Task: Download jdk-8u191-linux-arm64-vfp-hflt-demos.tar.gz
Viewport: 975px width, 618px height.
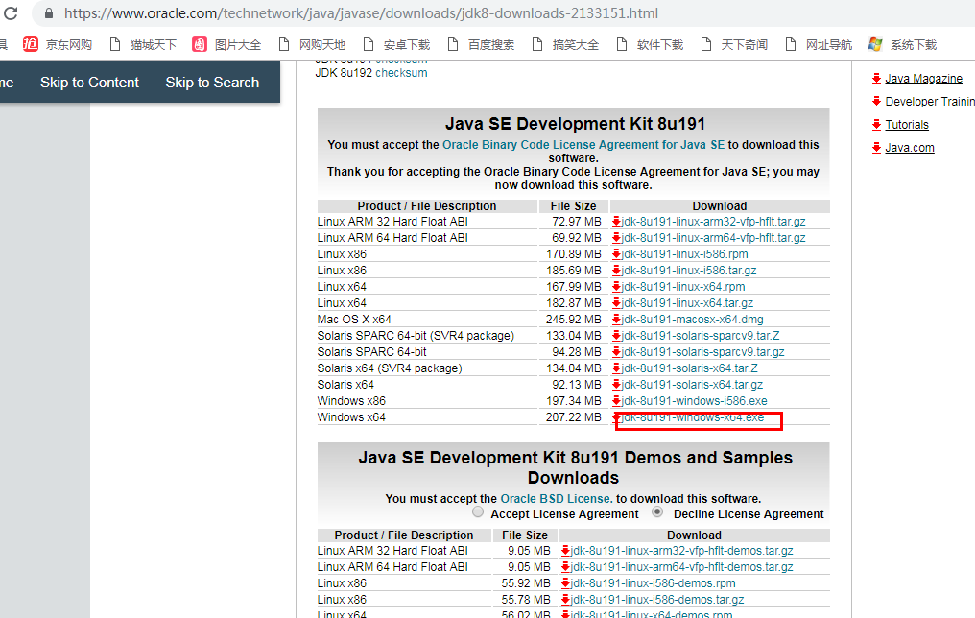Action: coord(682,567)
